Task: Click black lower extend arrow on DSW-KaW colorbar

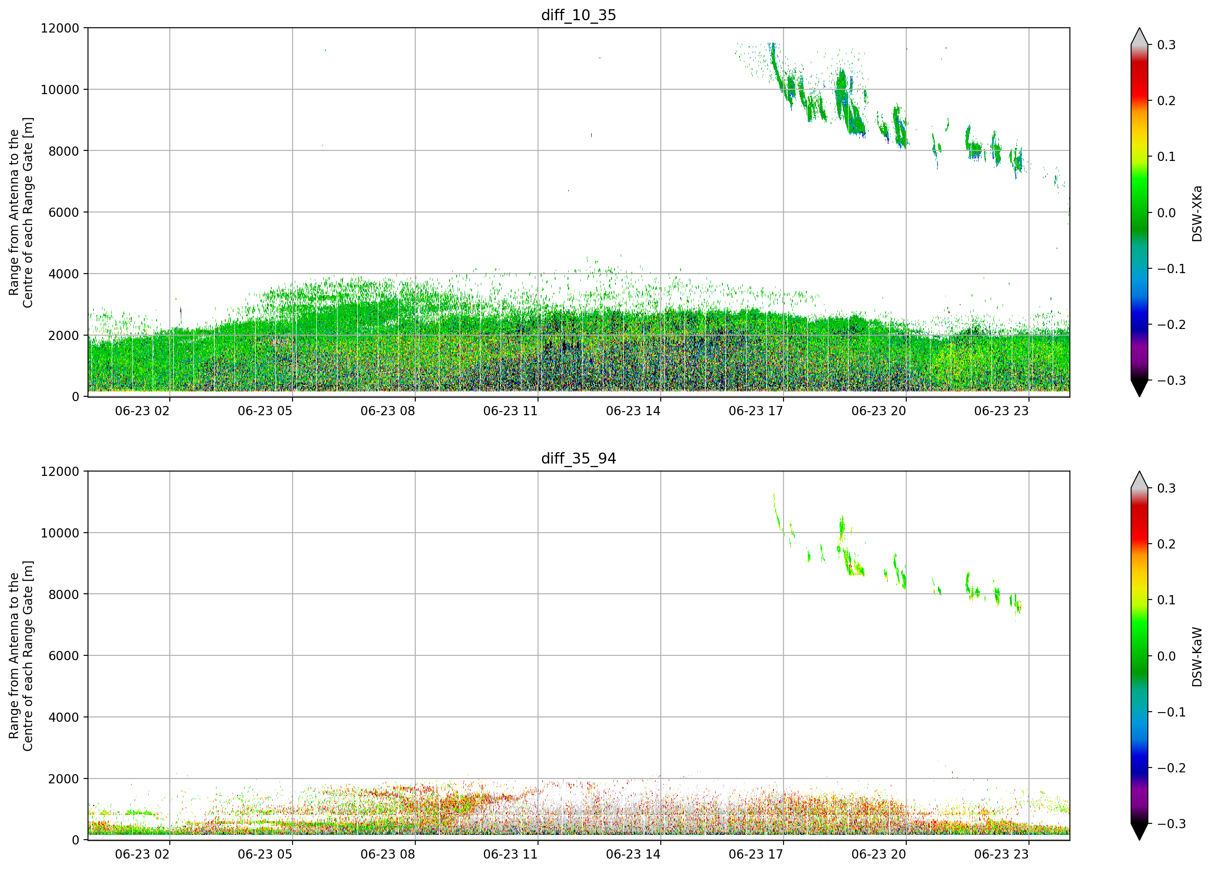Action: 1139,832
